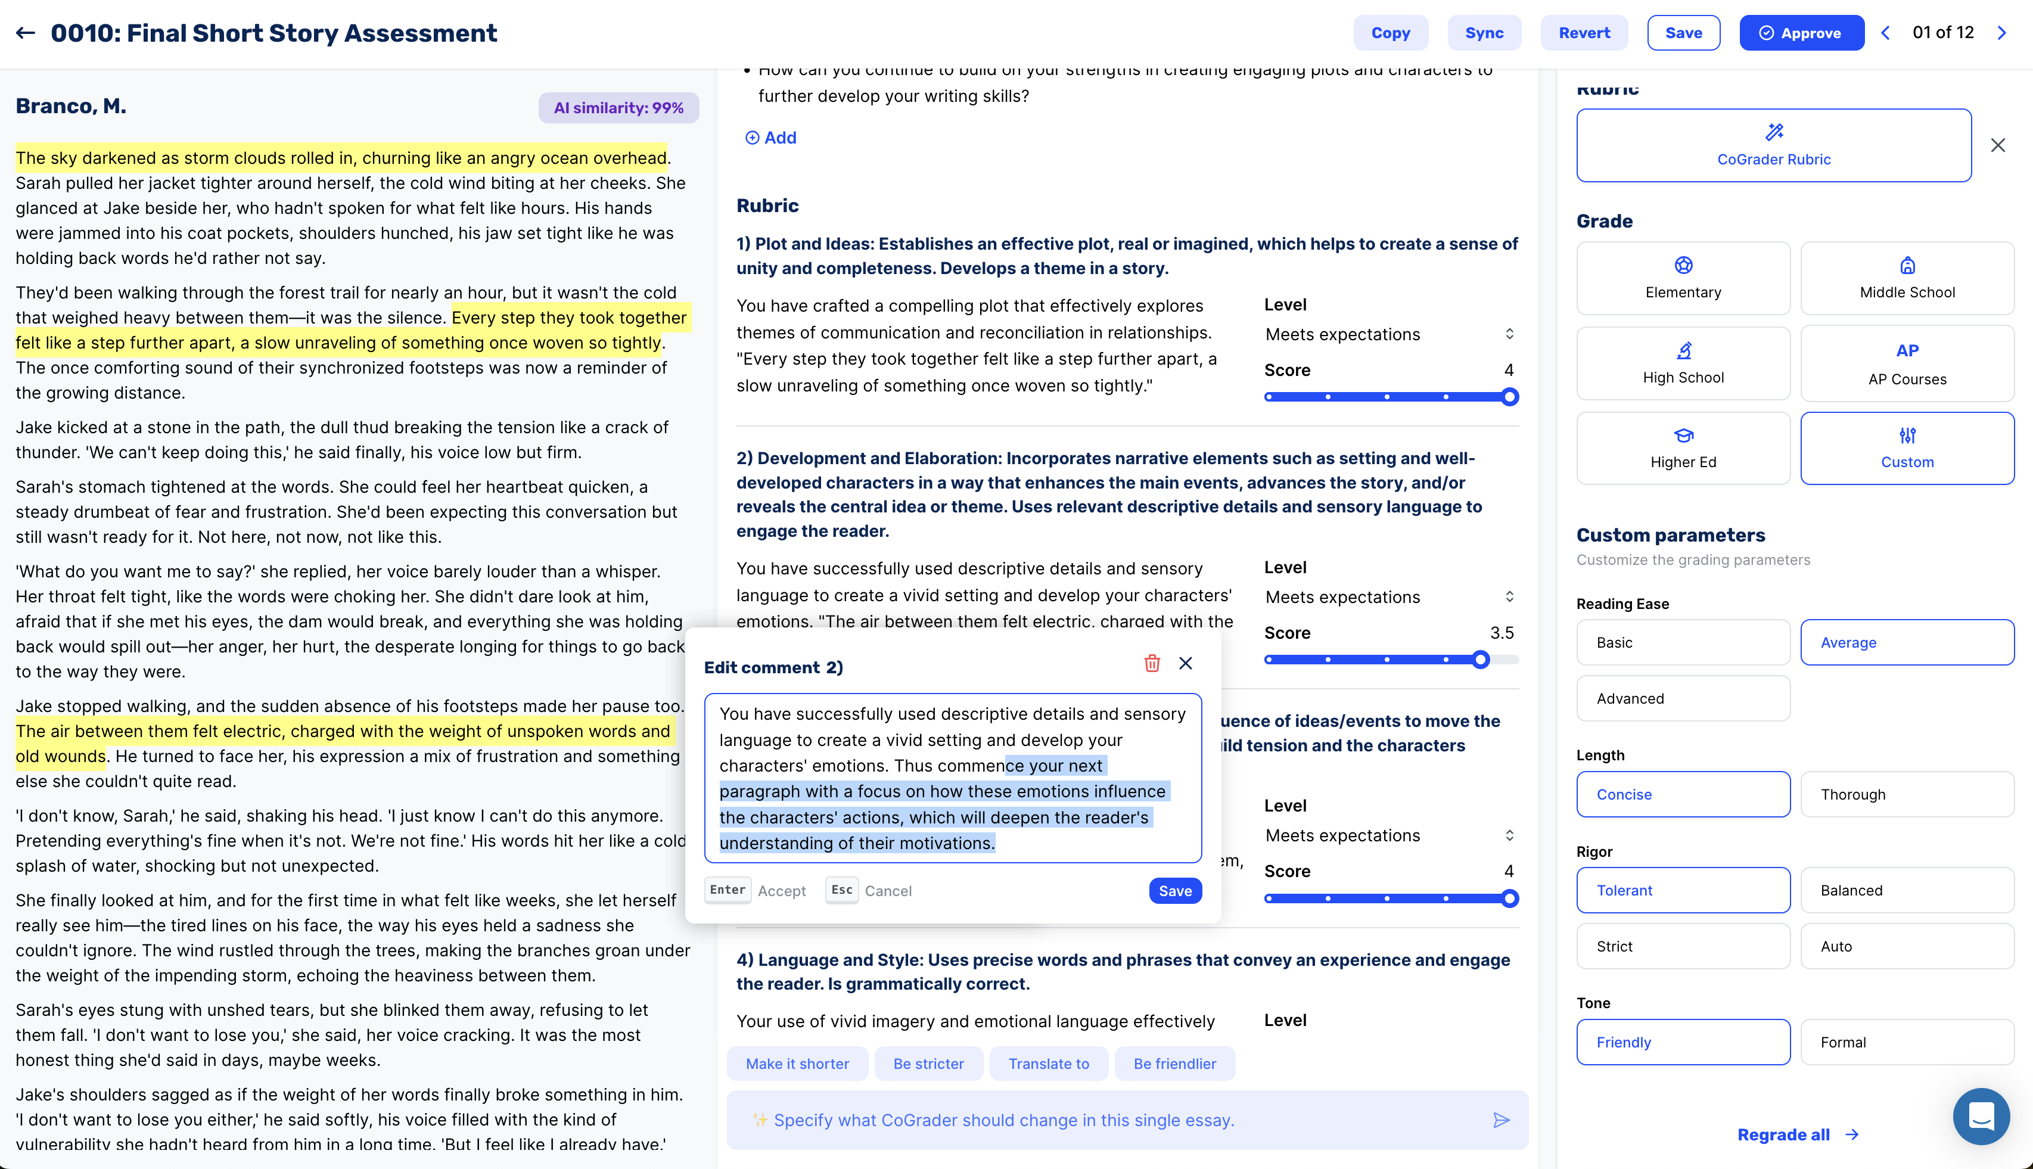This screenshot has width=2033, height=1169.
Task: Select High School grade level
Action: pyautogui.click(x=1682, y=363)
